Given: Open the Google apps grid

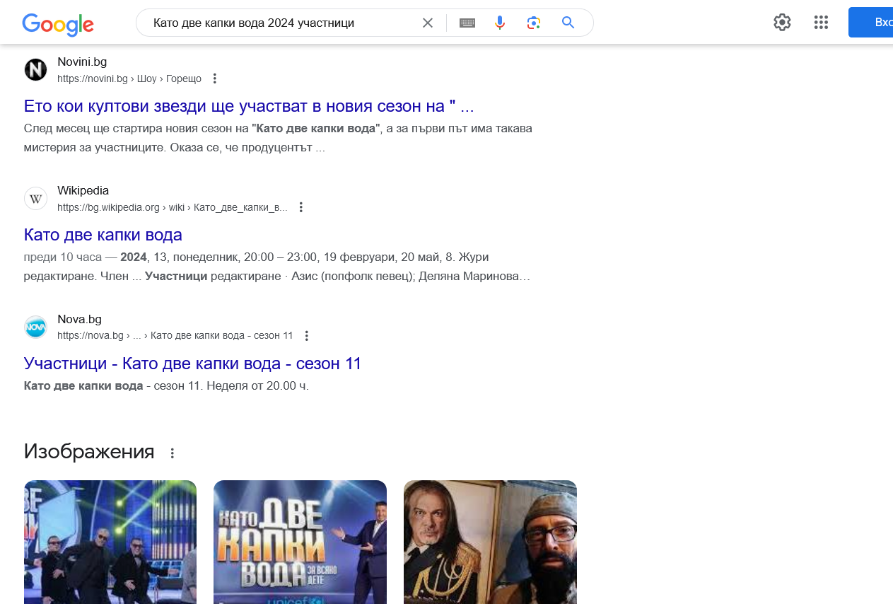Looking at the screenshot, I should [821, 23].
